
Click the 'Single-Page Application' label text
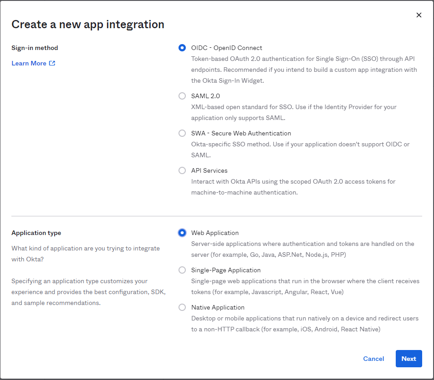[x=226, y=270]
